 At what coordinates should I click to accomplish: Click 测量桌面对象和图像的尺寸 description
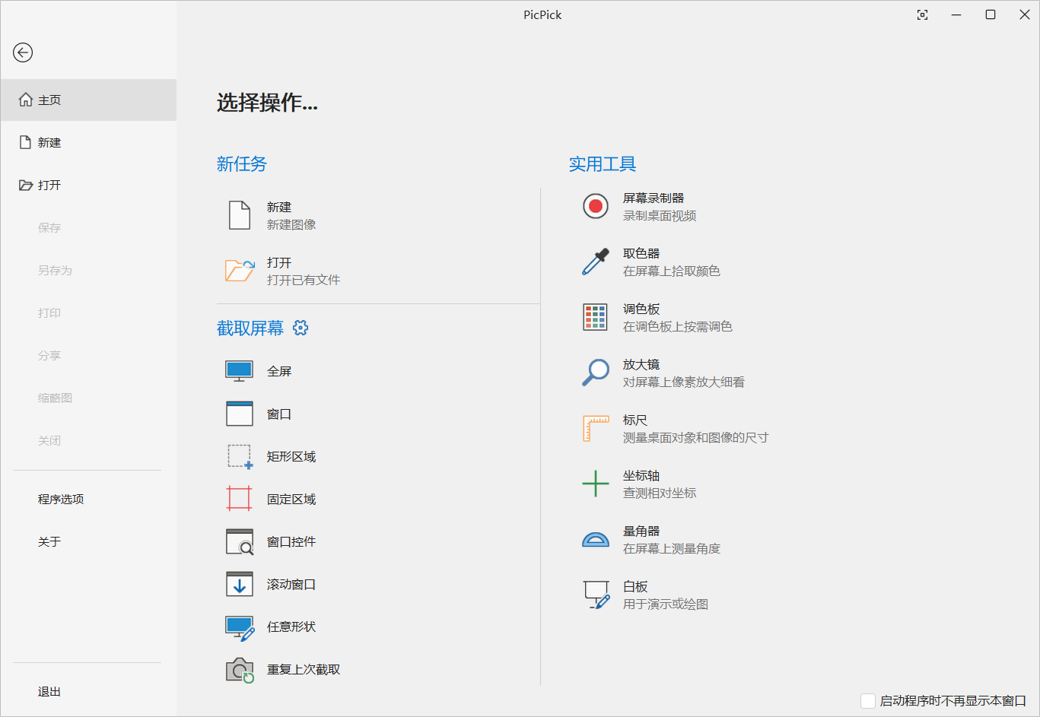[696, 437]
